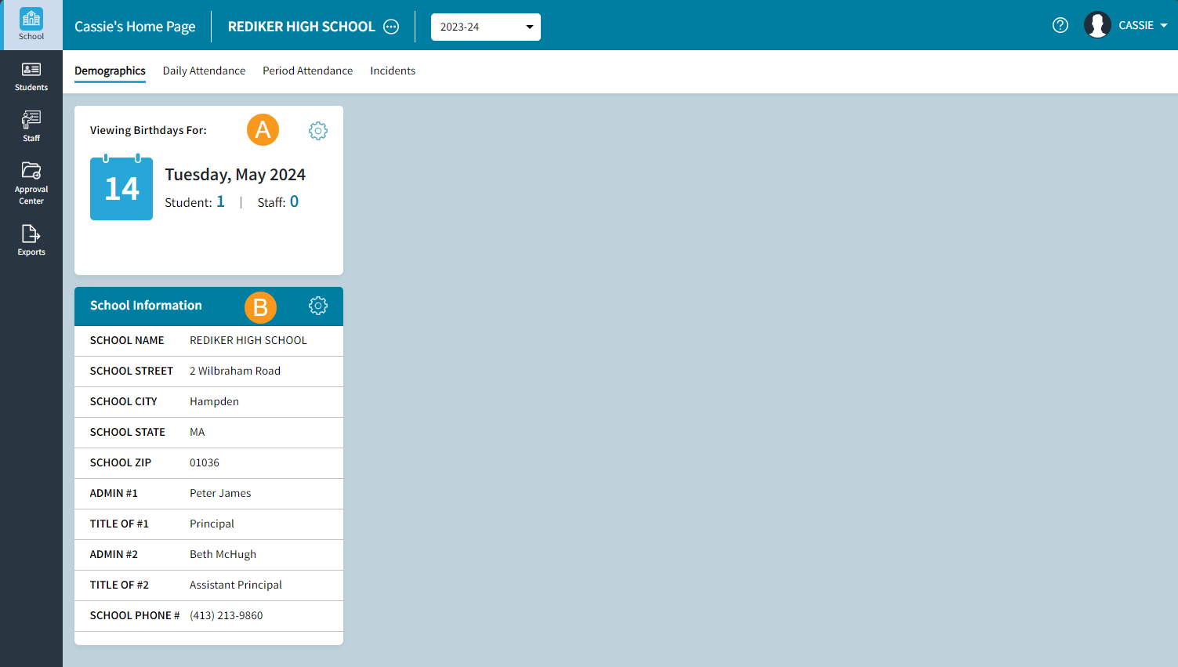Viewport: 1178px width, 667px height.
Task: Switch to the Incidents tab
Action: (x=393, y=71)
